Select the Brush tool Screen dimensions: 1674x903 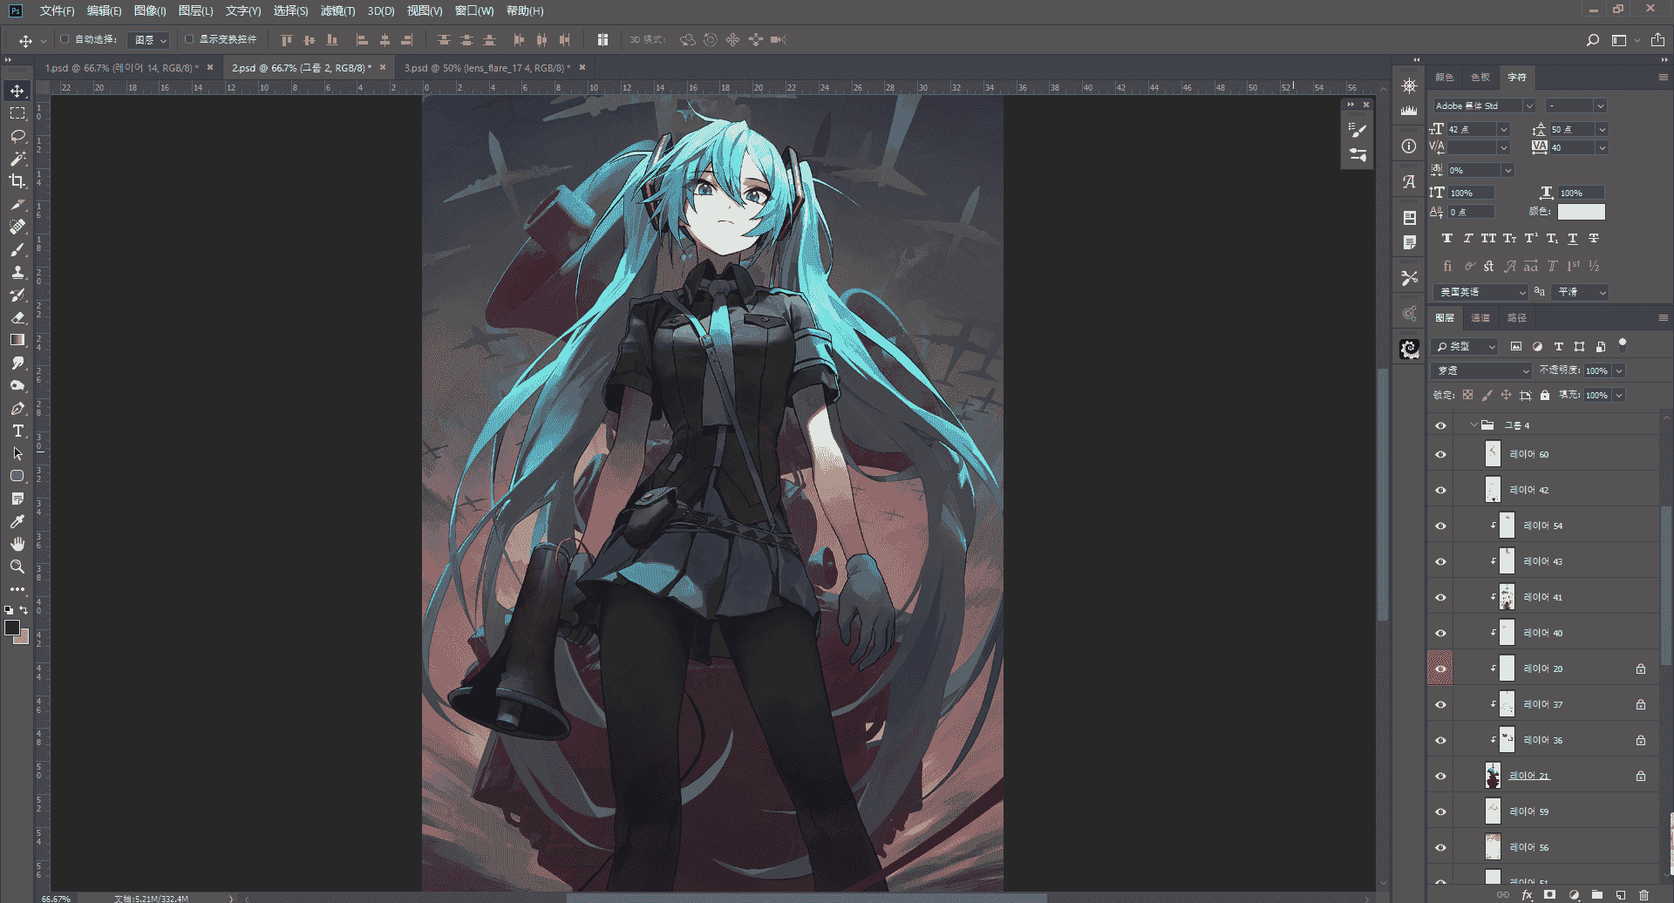coord(17,249)
